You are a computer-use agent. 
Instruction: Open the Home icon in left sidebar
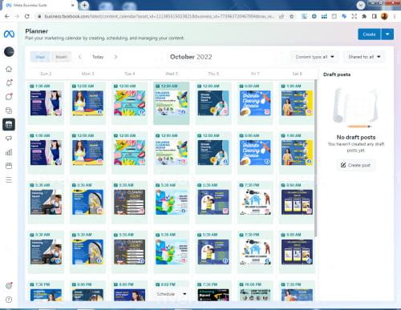point(9,69)
